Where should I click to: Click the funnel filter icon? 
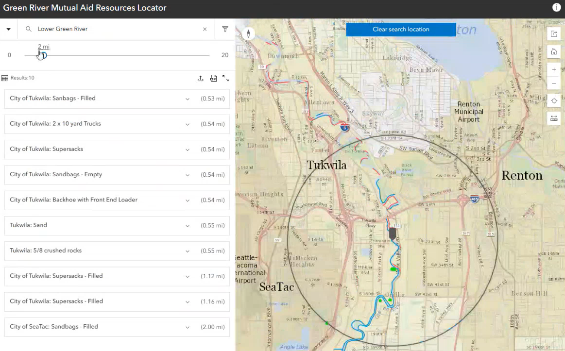point(225,29)
